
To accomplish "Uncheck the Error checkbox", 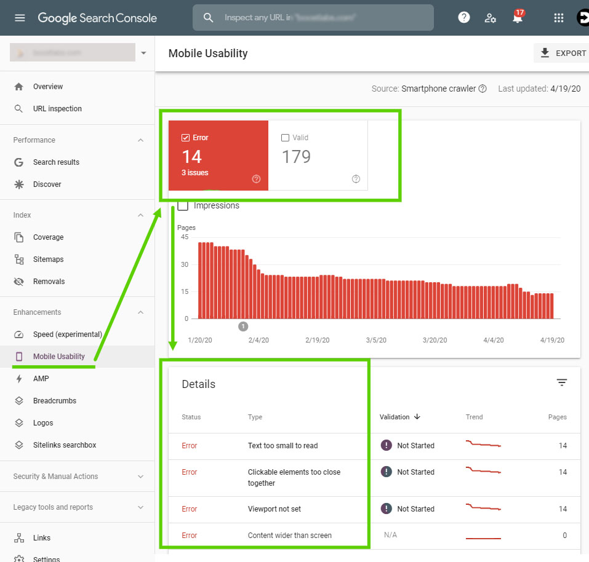I will [x=185, y=138].
